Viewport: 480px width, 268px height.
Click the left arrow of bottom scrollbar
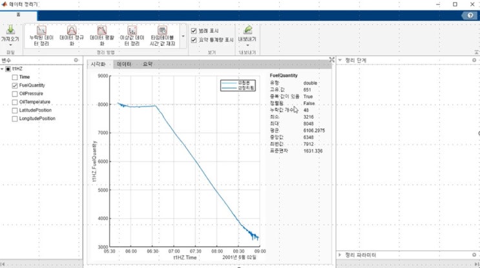coord(3,264)
